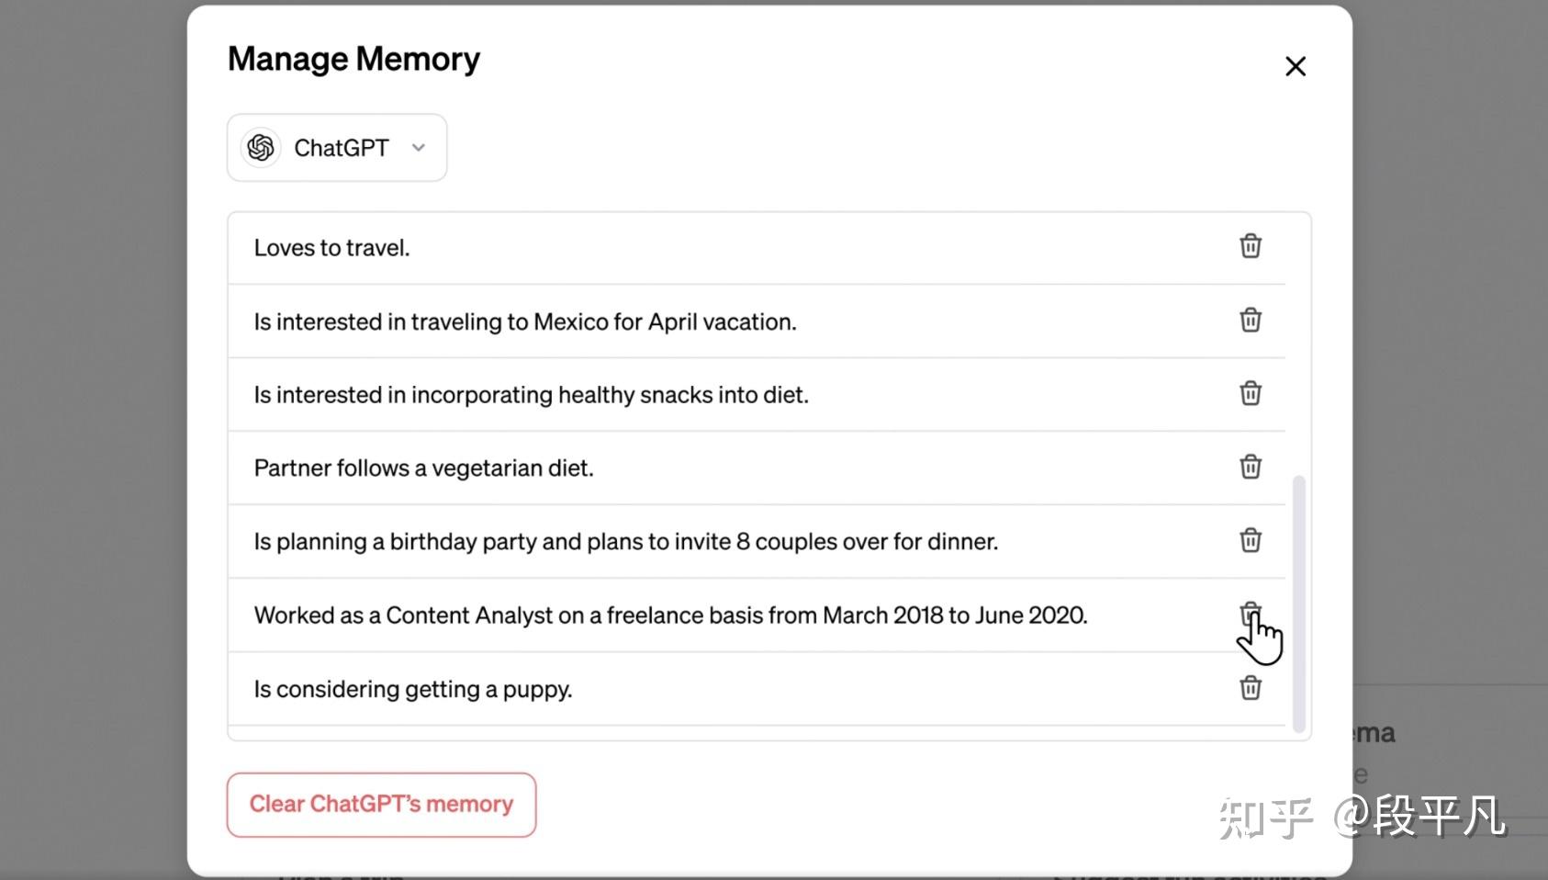Click the Clear ChatGPT's memory button

point(381,805)
